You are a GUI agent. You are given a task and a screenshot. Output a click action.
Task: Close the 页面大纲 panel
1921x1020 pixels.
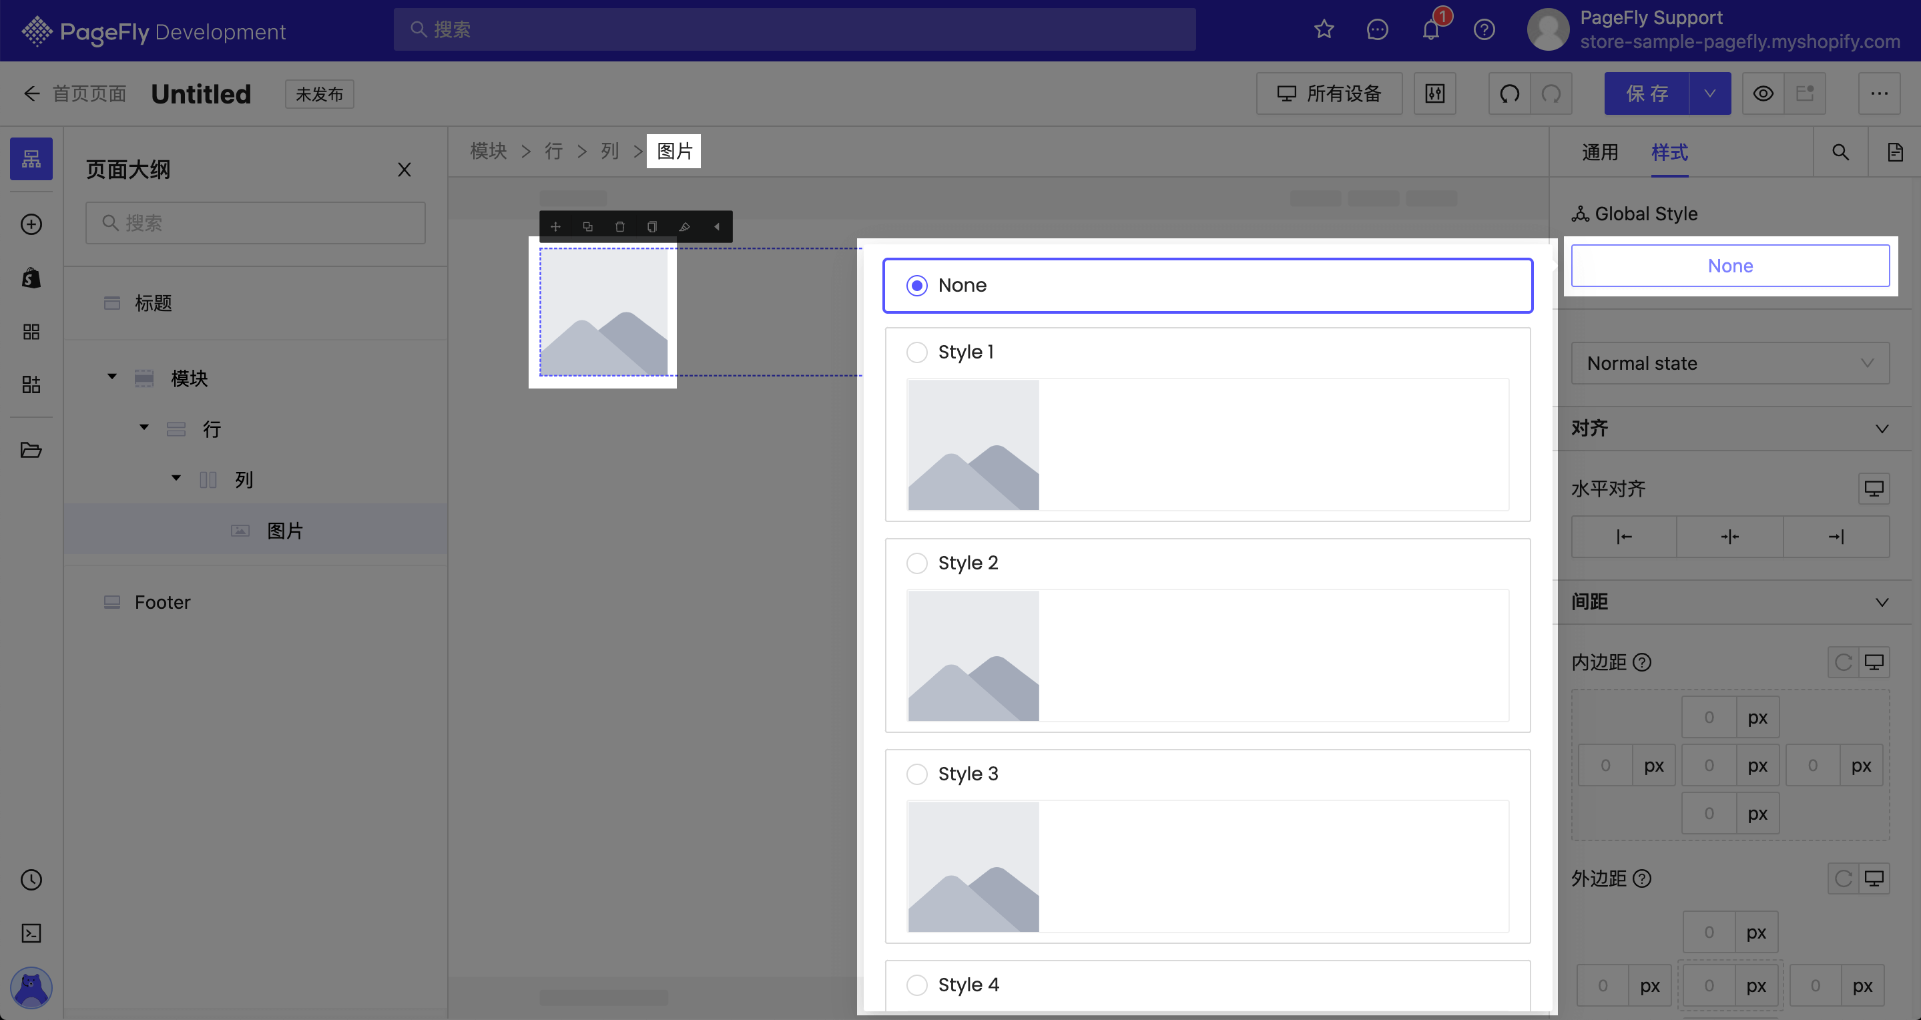[x=404, y=170]
